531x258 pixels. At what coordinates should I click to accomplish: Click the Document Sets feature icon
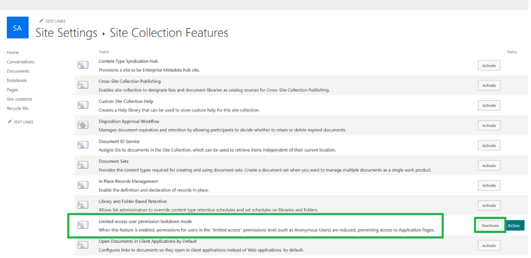83,165
